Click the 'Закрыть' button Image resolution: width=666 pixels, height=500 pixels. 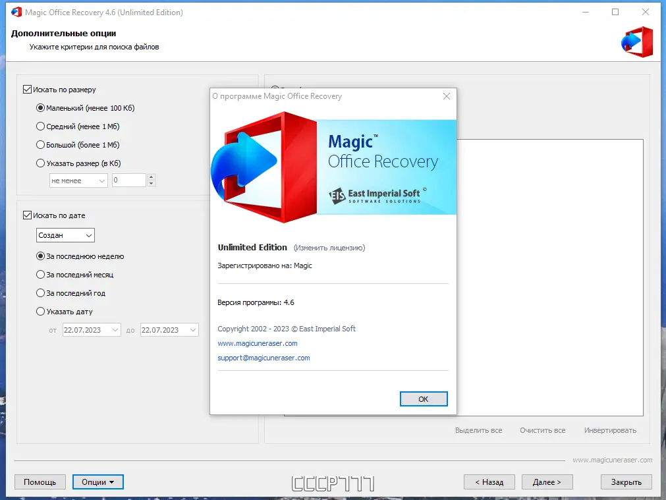(626, 482)
